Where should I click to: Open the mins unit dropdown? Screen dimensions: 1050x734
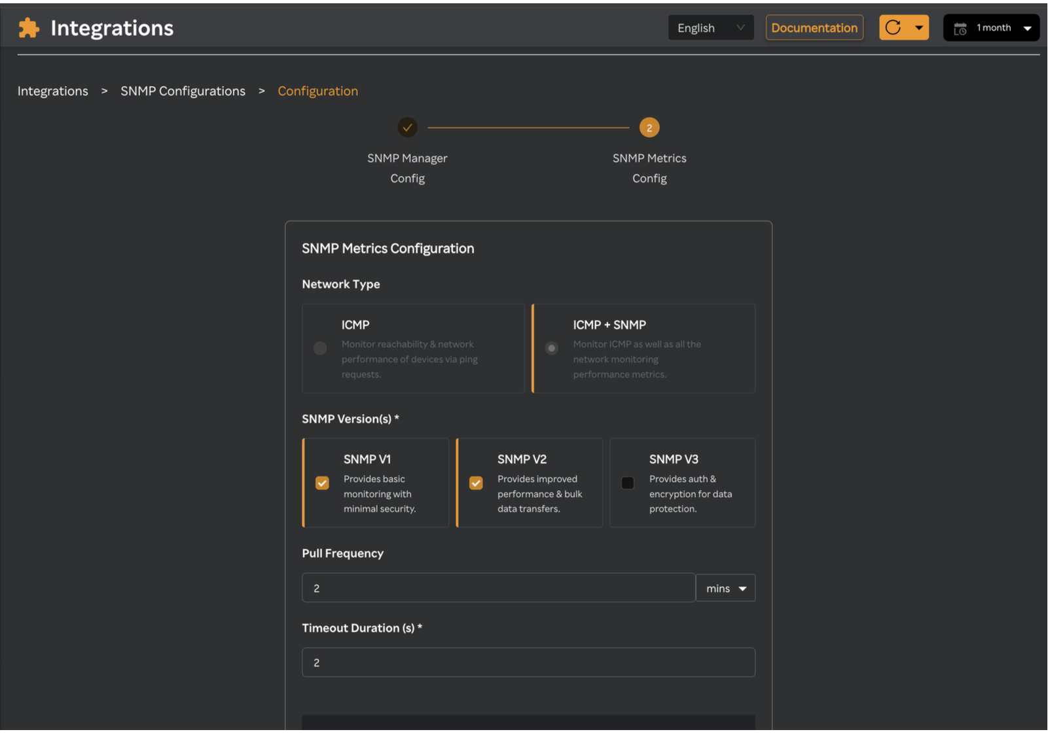[x=725, y=587]
